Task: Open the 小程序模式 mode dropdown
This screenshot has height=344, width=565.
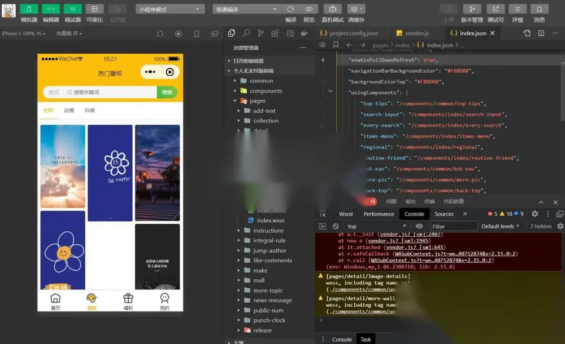Action: [170, 9]
